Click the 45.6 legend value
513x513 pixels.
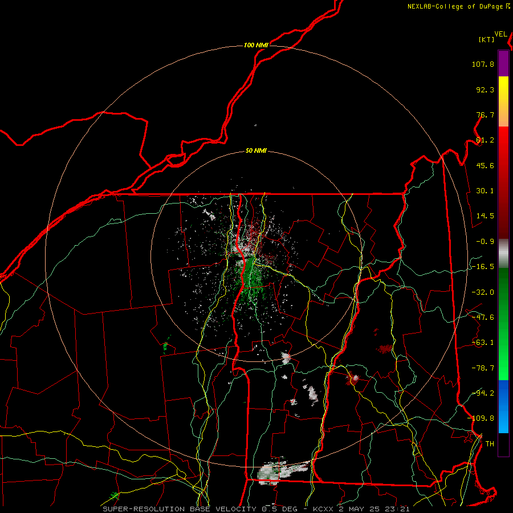tap(485, 165)
